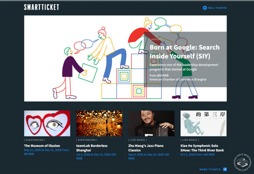The height and width of the screenshot is (174, 254).
Task: Open the More Tickets link
Action: click(210, 169)
